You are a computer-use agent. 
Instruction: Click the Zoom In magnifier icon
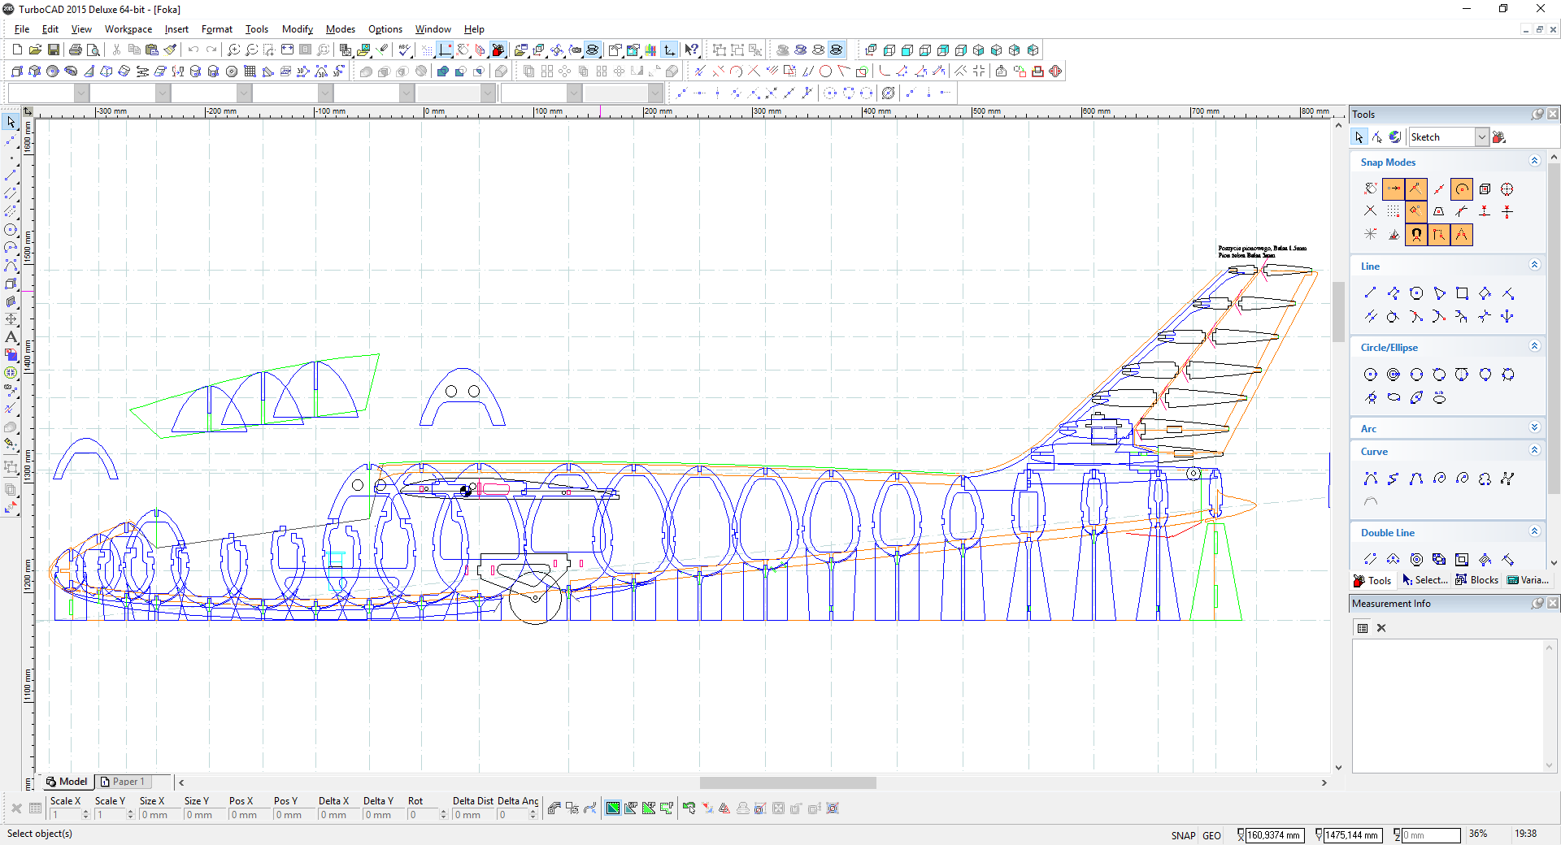[x=233, y=50]
